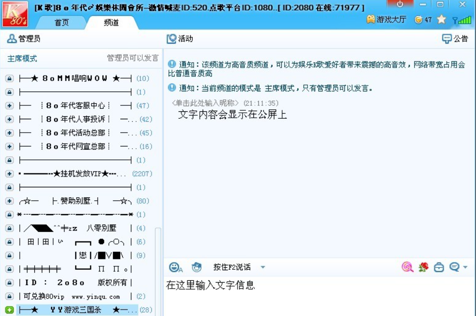Open the emoticon smiley picker
Image resolution: width=476 pixels, height=316 pixels.
(x=175, y=267)
